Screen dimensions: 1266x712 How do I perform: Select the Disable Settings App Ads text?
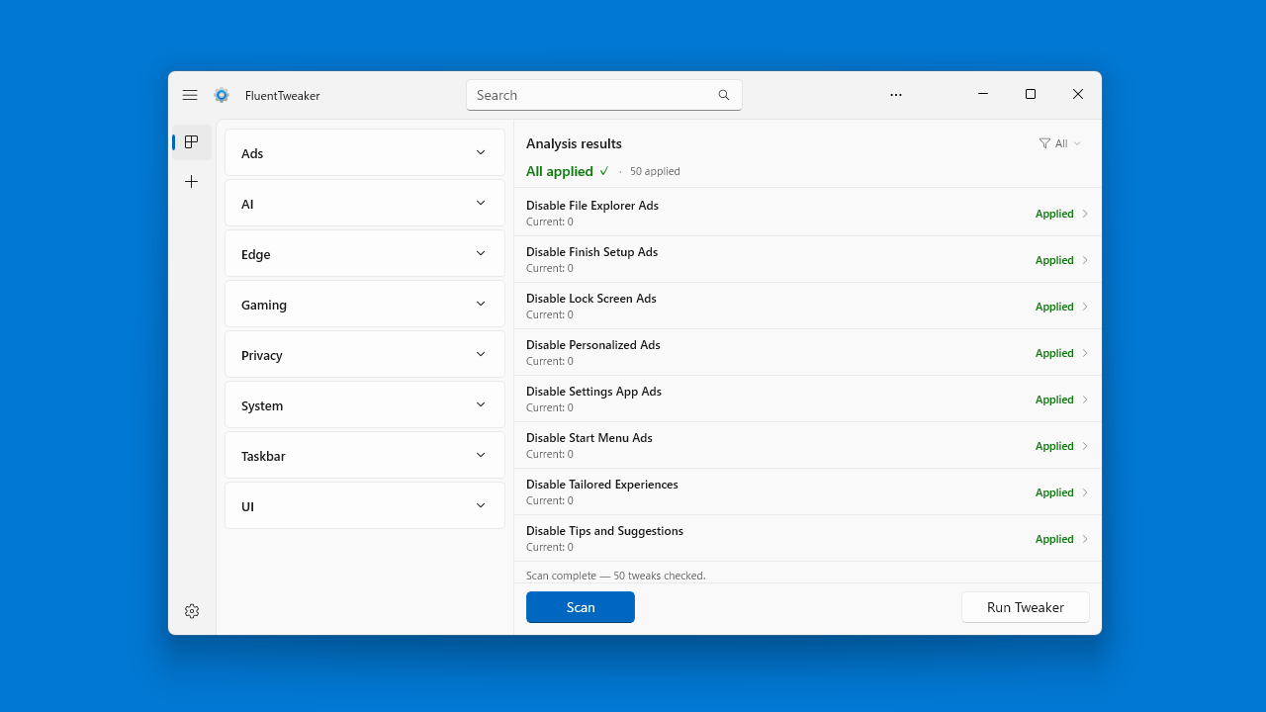coord(593,392)
